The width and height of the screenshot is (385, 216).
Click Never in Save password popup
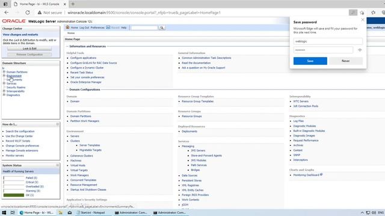346,61
